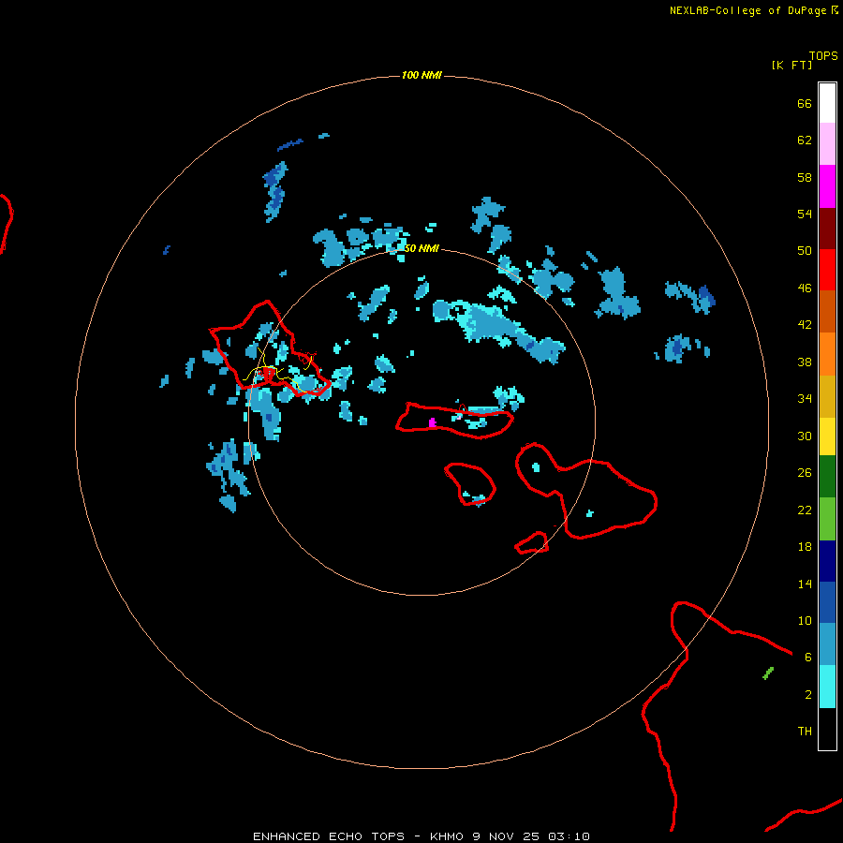Click the legend value 42

click(805, 325)
